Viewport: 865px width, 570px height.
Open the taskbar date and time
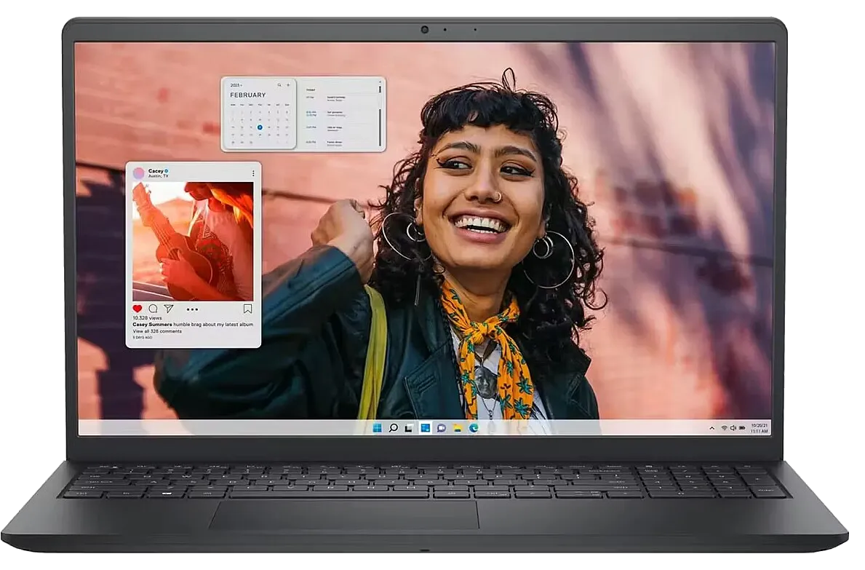760,428
